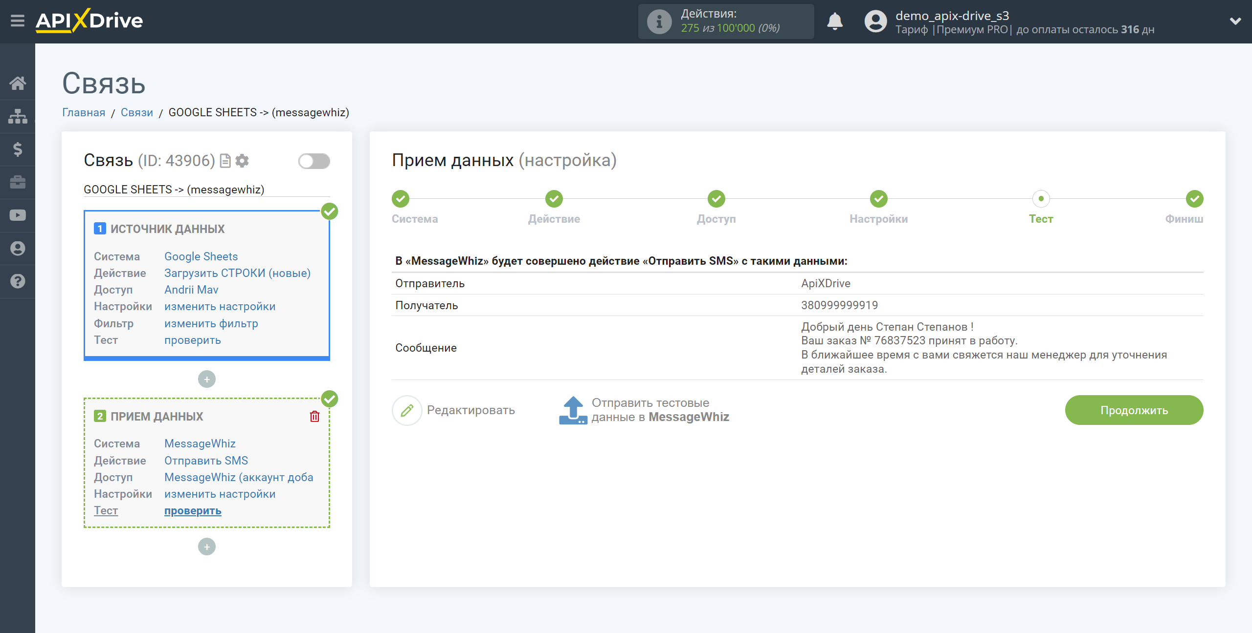Click the Продолжить button
Viewport: 1252px width, 633px height.
[1134, 410]
